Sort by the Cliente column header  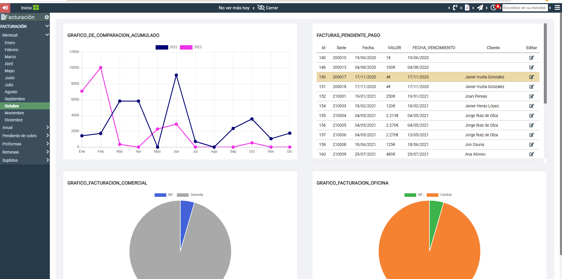[x=493, y=48]
